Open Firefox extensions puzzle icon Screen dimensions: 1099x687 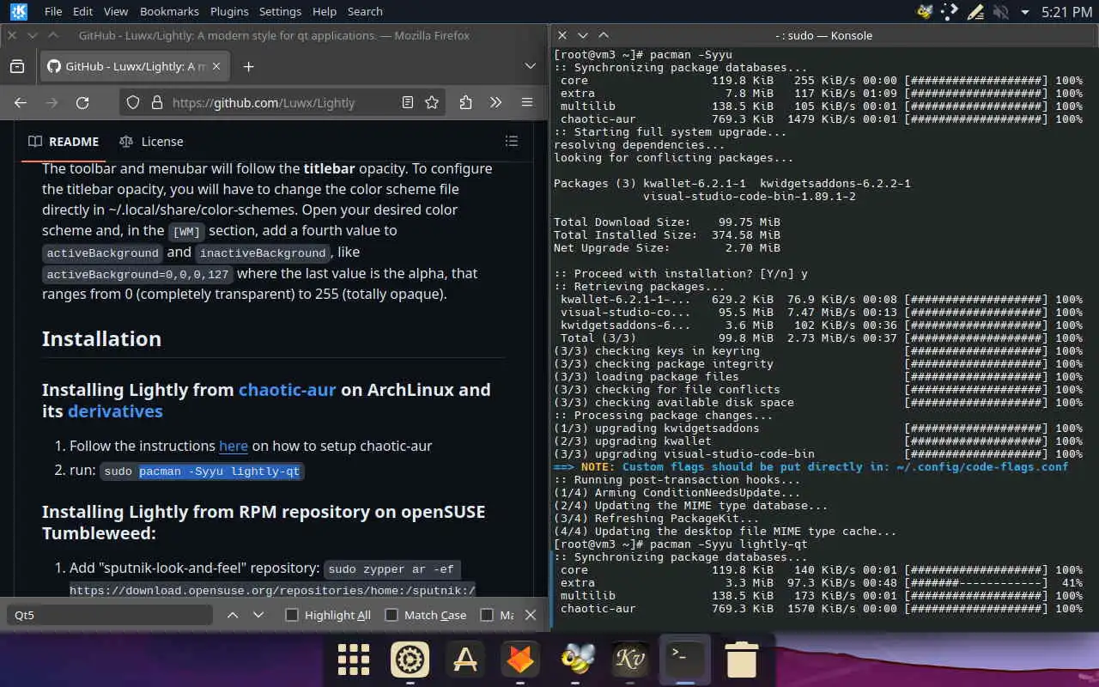click(x=465, y=102)
